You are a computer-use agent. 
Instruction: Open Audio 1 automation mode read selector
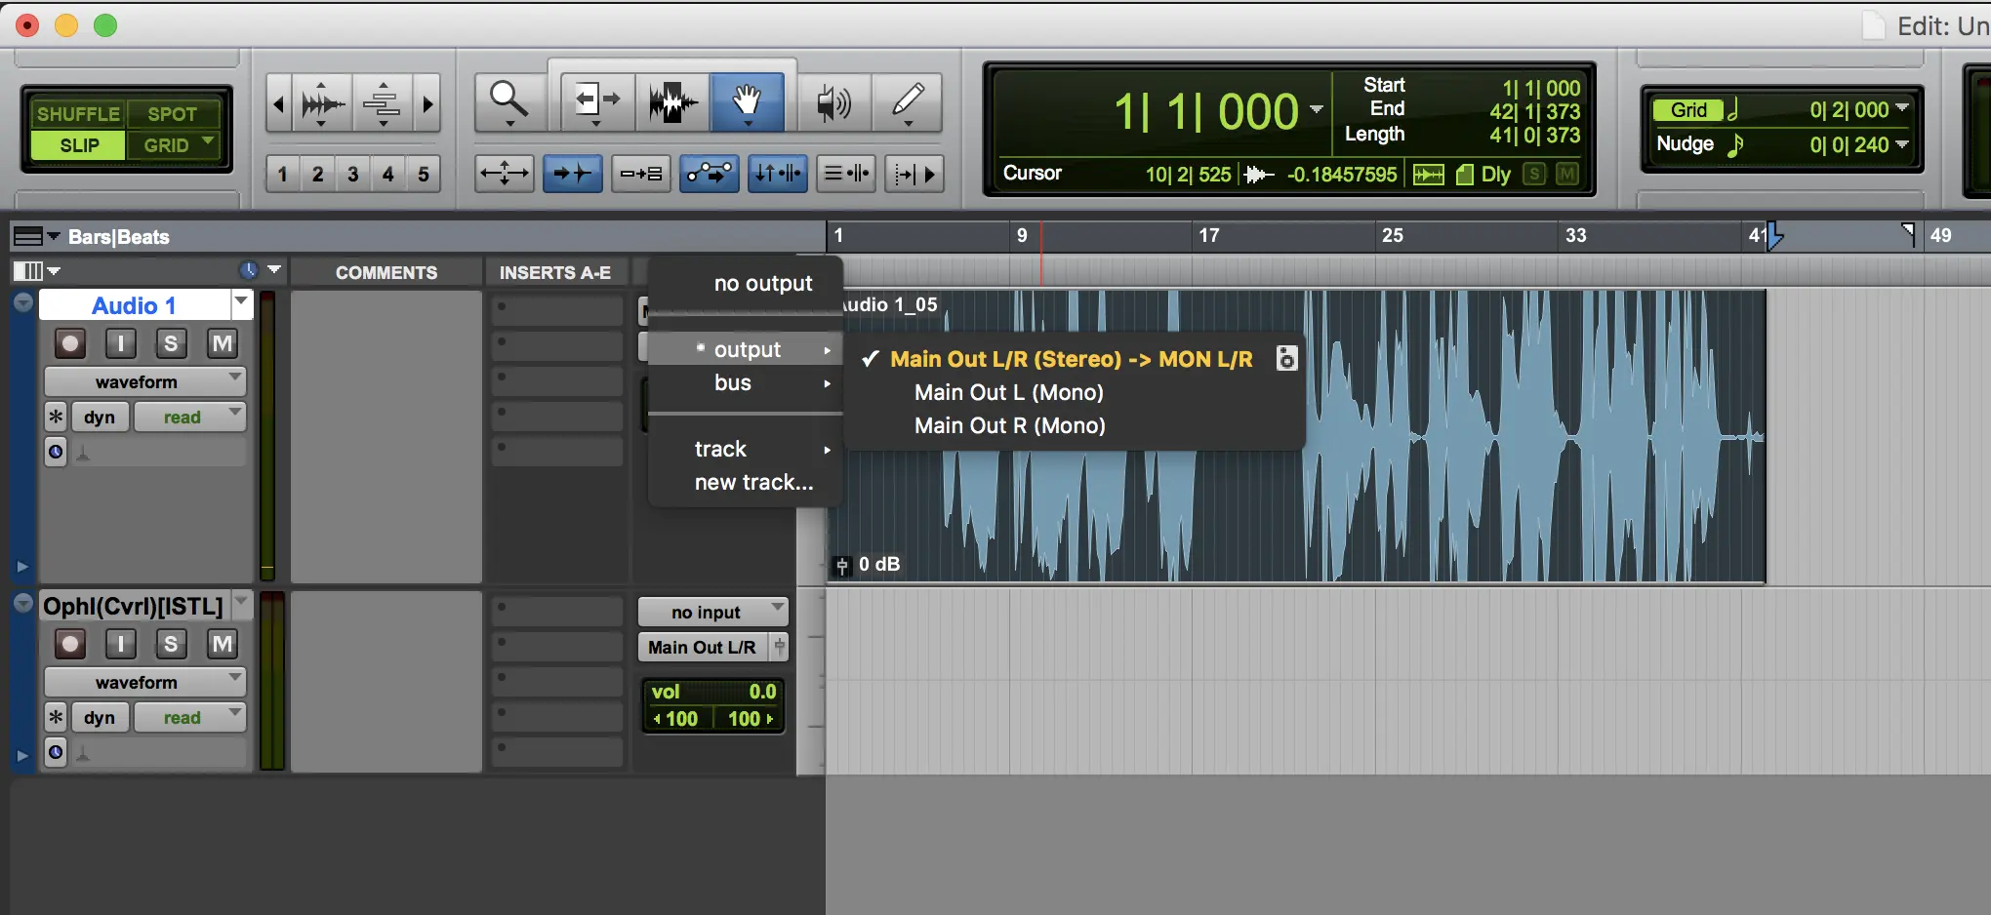point(189,417)
